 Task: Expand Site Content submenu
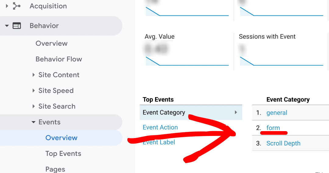34,75
